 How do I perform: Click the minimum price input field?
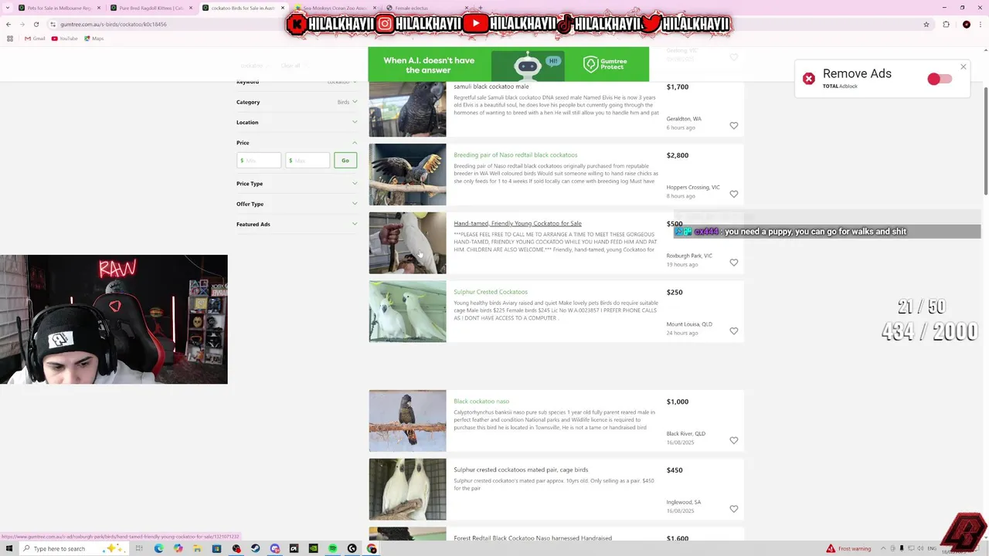[259, 161]
